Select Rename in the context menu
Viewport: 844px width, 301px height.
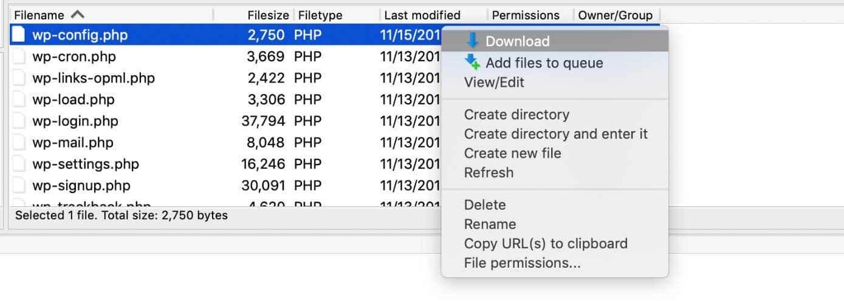pos(490,224)
